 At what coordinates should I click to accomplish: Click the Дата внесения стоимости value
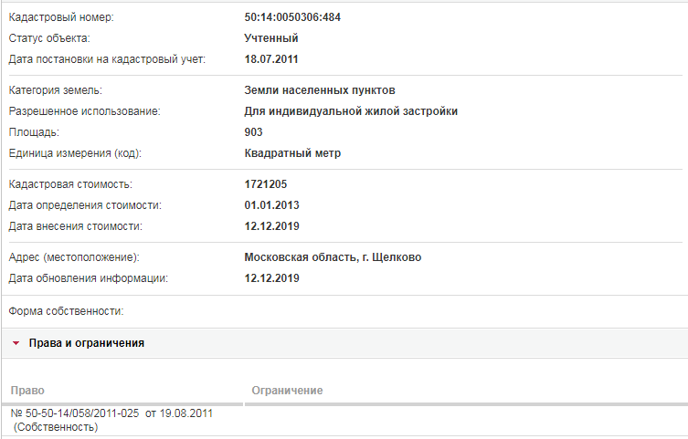(x=271, y=226)
